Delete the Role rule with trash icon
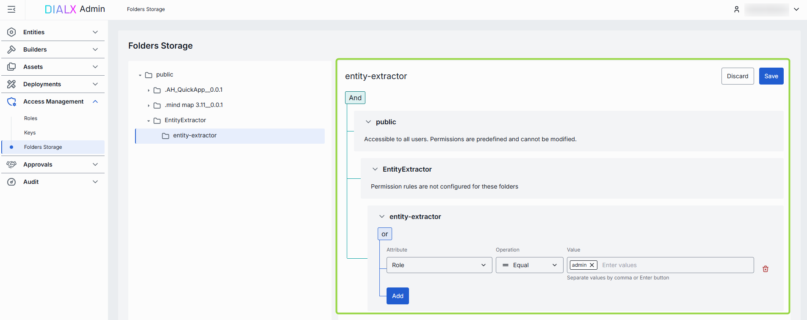 tap(765, 269)
